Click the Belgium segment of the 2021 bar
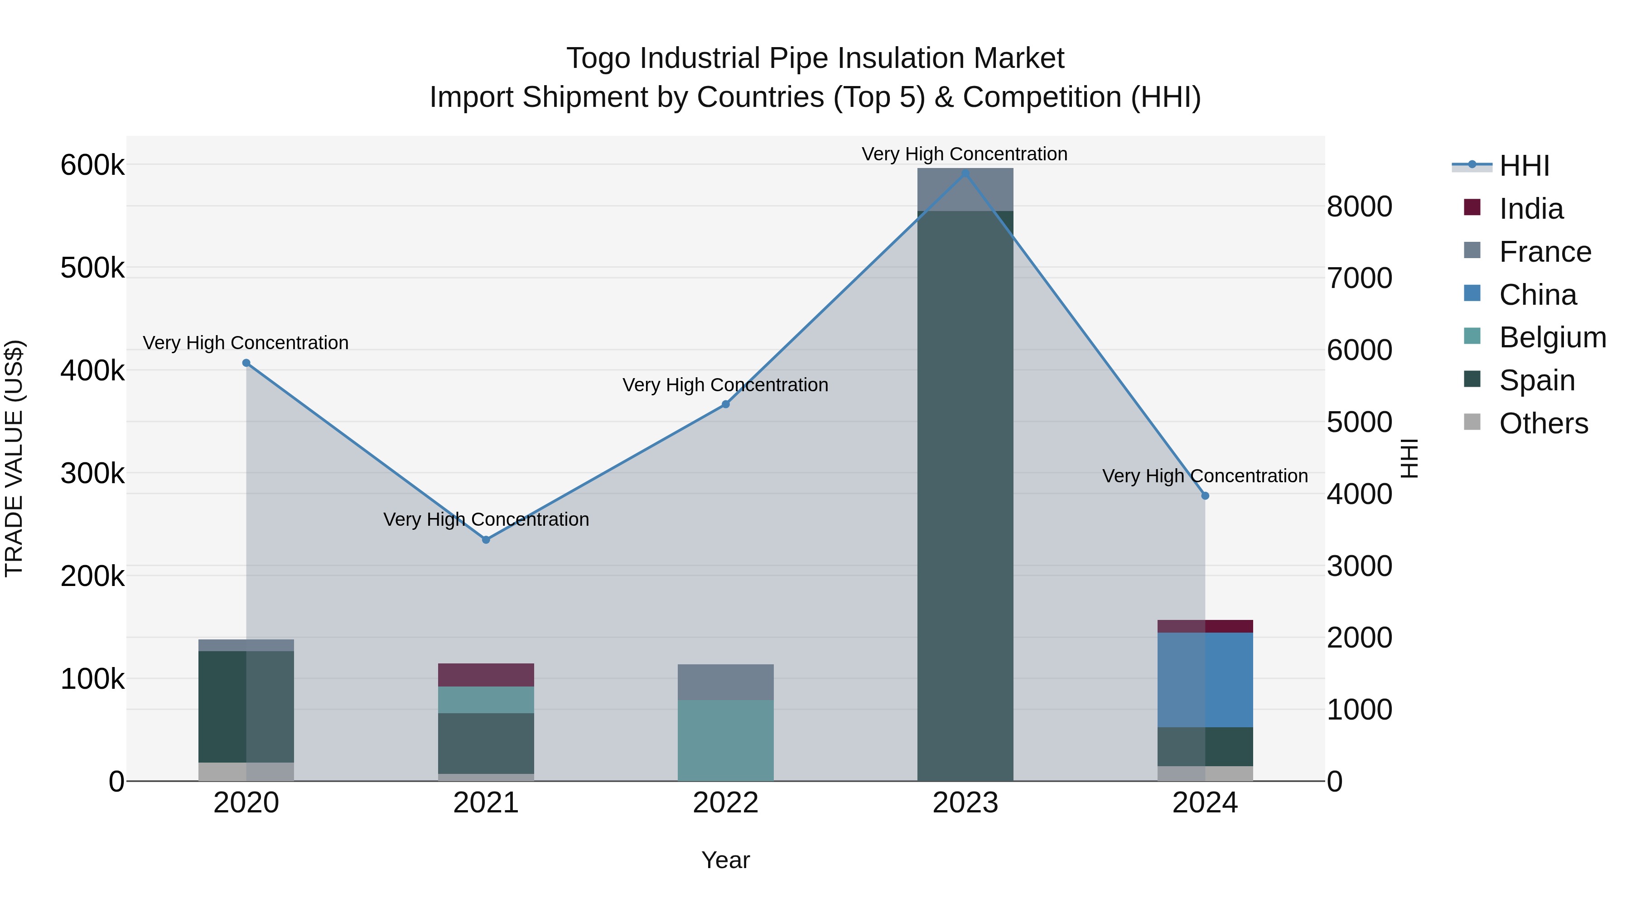The width and height of the screenshot is (1631, 917). point(486,700)
